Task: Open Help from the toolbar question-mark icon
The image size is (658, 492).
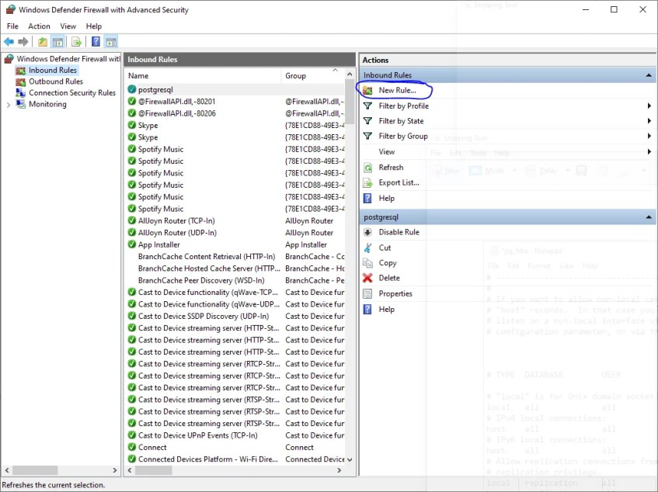Action: coord(96,41)
